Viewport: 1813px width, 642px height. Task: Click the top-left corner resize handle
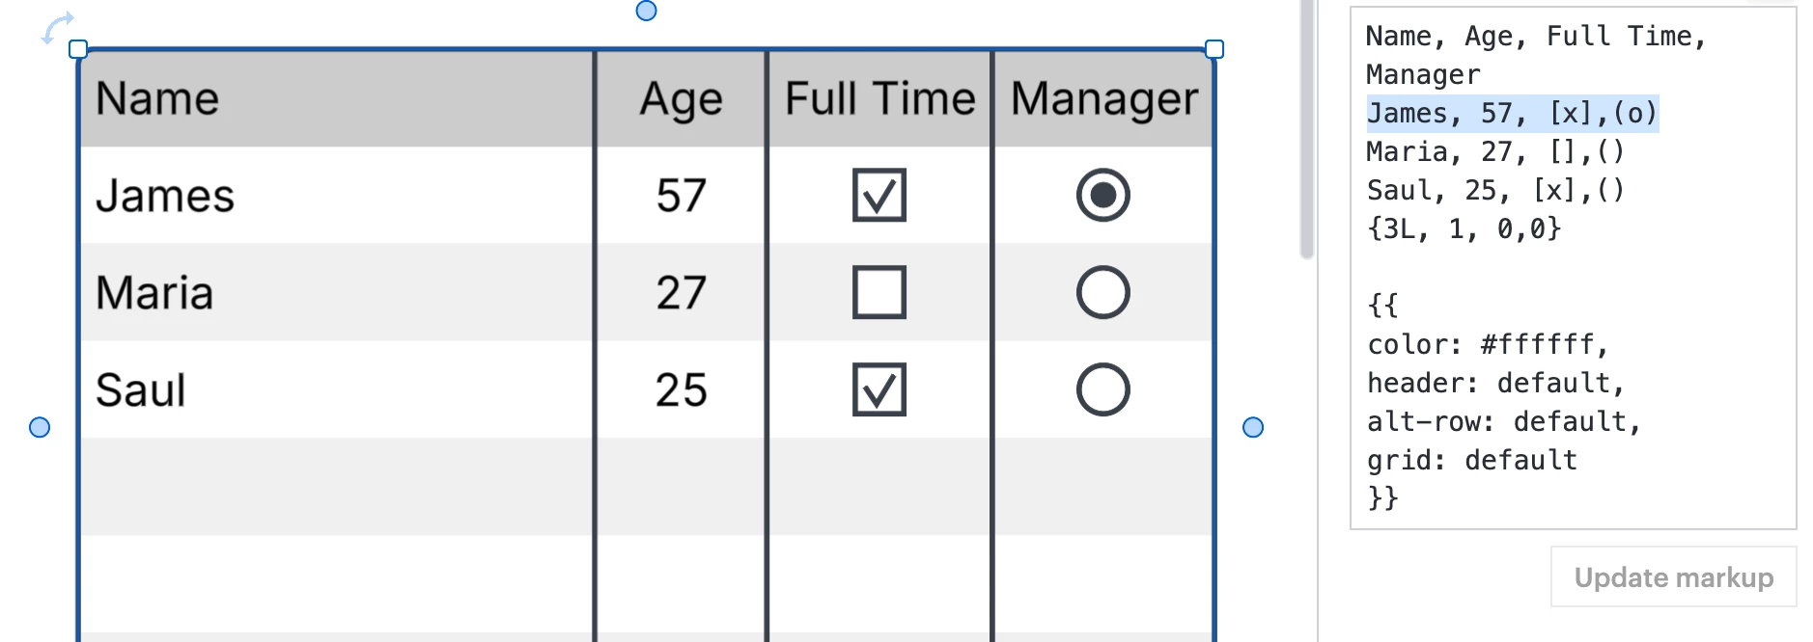click(x=78, y=49)
